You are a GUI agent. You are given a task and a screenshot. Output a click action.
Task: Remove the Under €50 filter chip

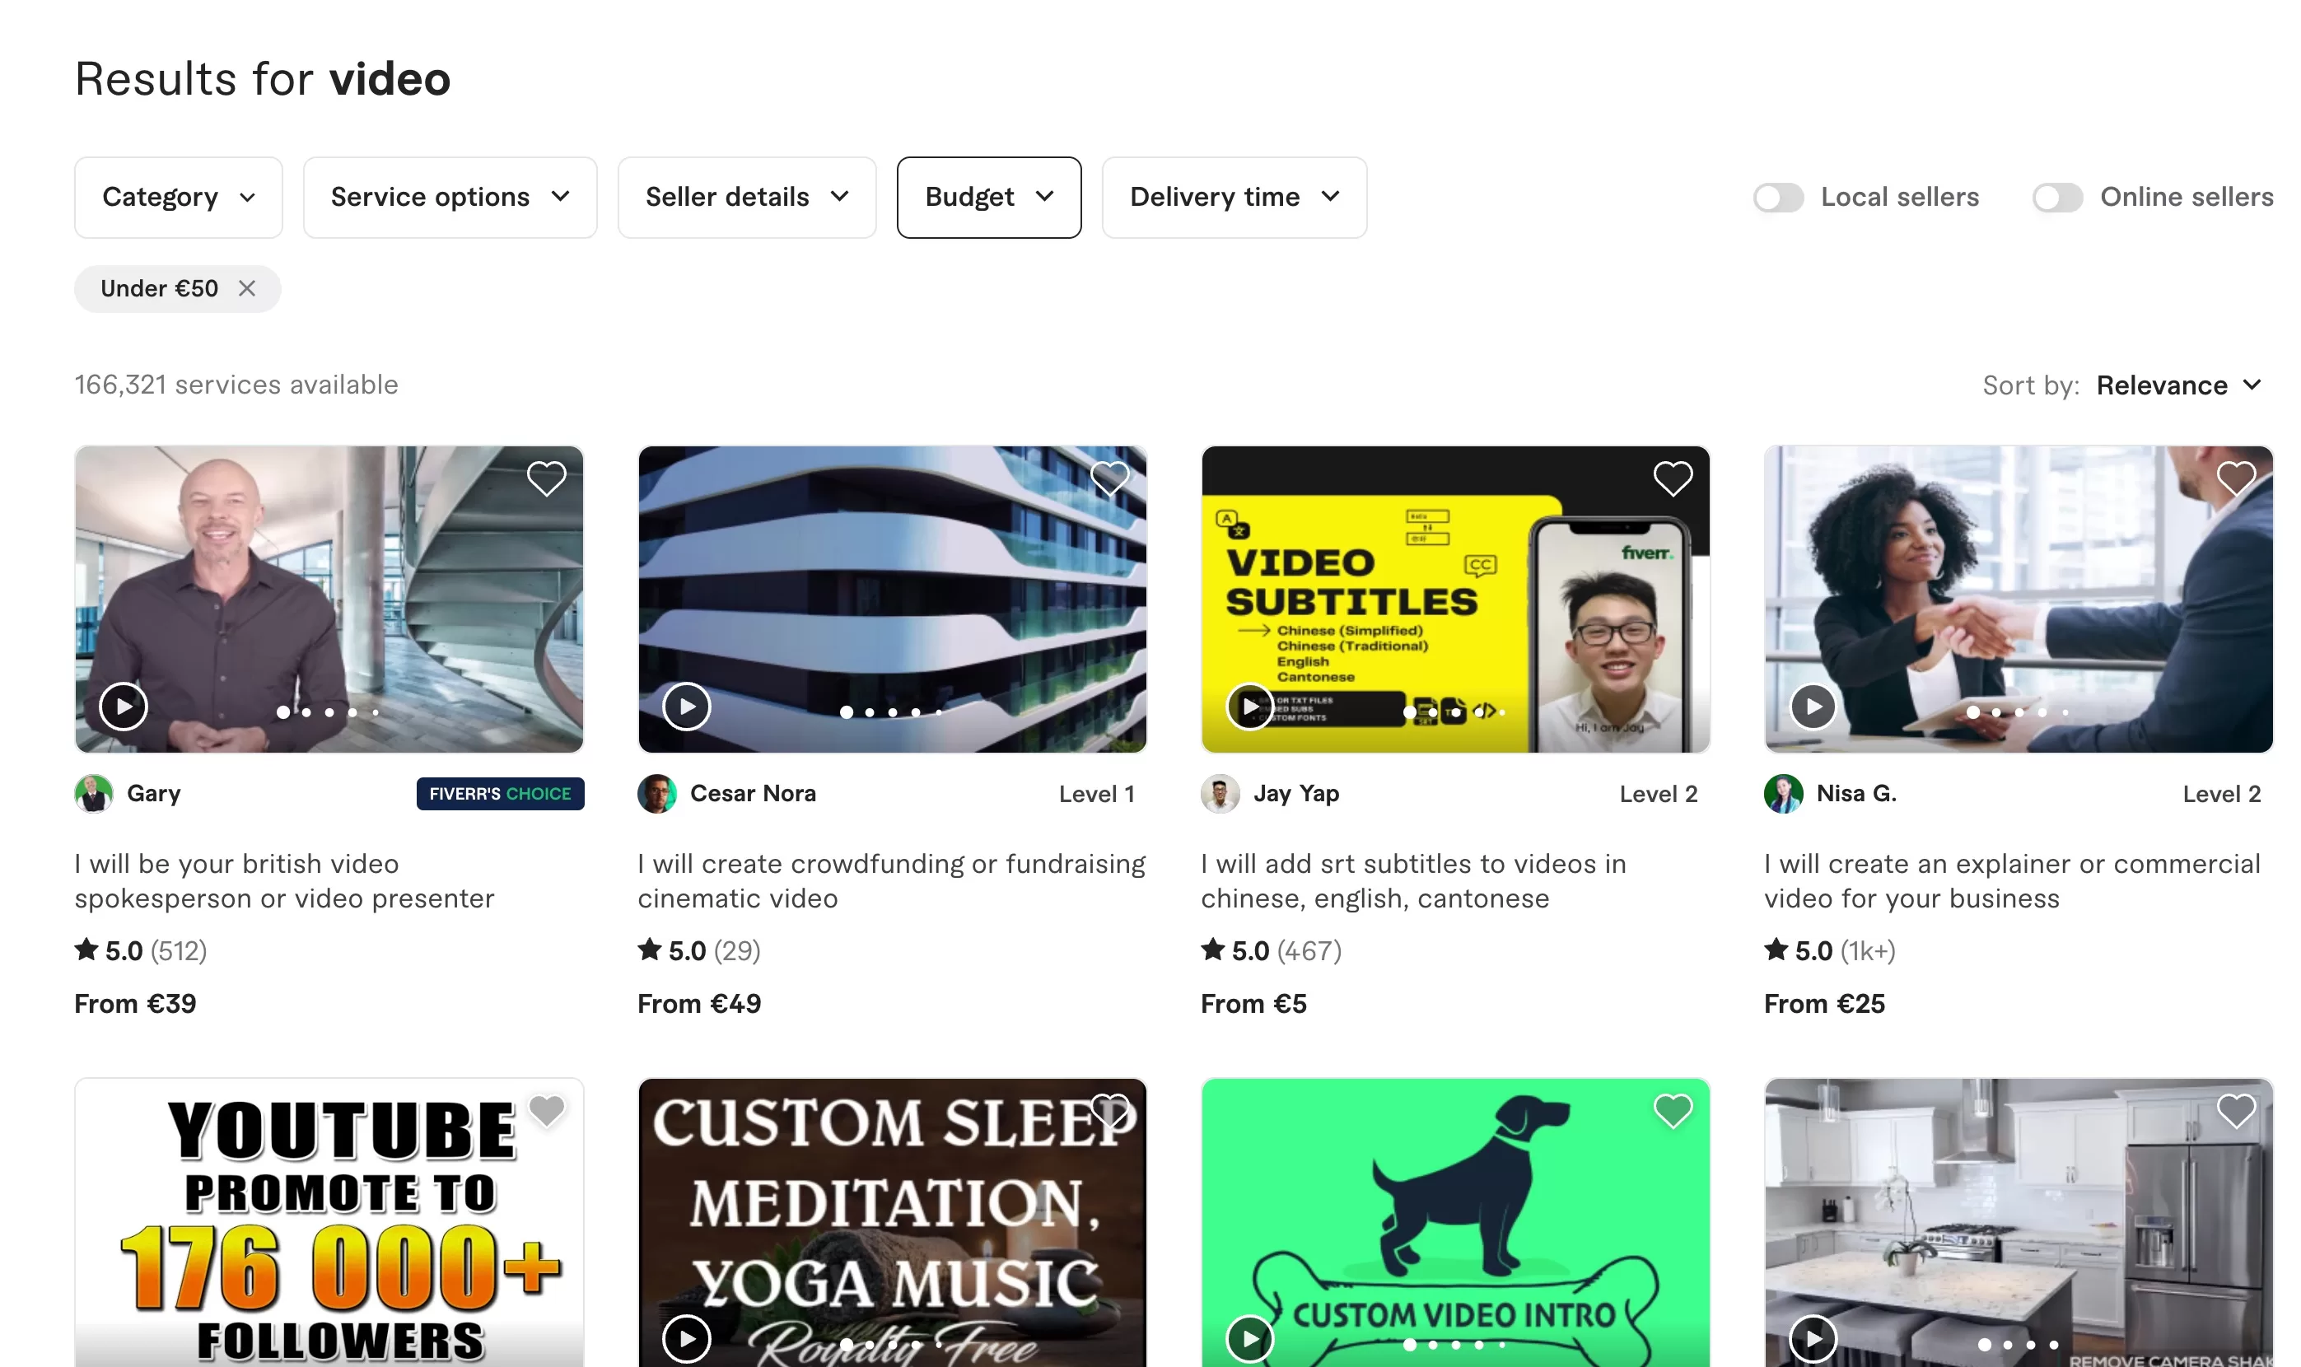[246, 289]
